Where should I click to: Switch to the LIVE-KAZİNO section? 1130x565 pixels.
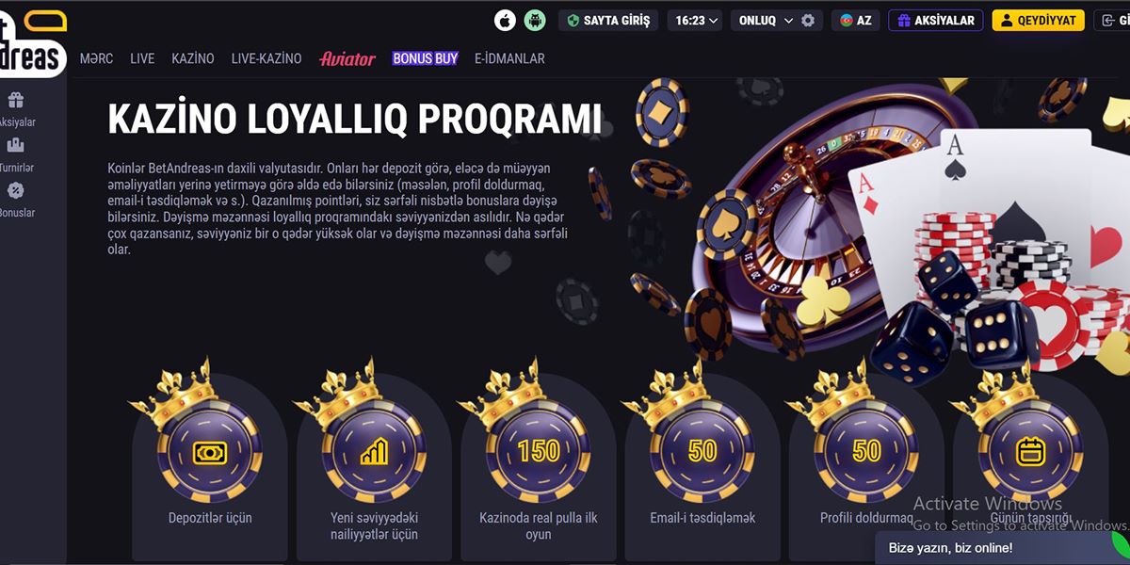click(266, 58)
